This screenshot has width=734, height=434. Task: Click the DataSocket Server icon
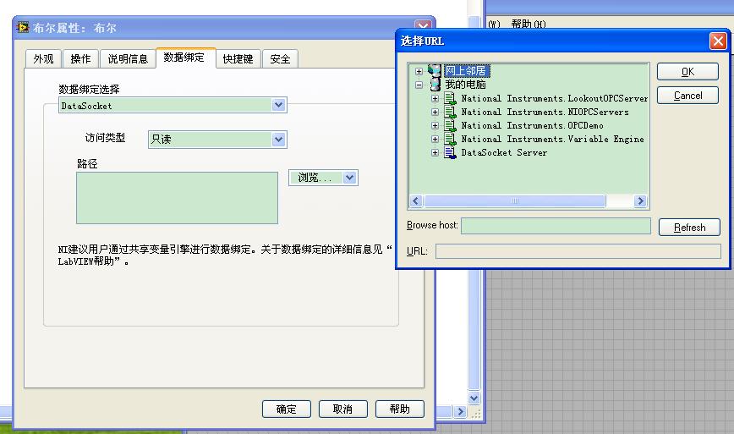[x=450, y=152]
